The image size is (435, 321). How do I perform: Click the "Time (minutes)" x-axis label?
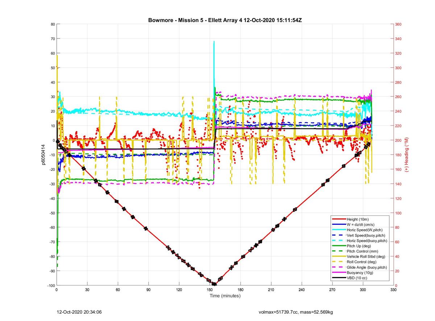click(x=225, y=296)
